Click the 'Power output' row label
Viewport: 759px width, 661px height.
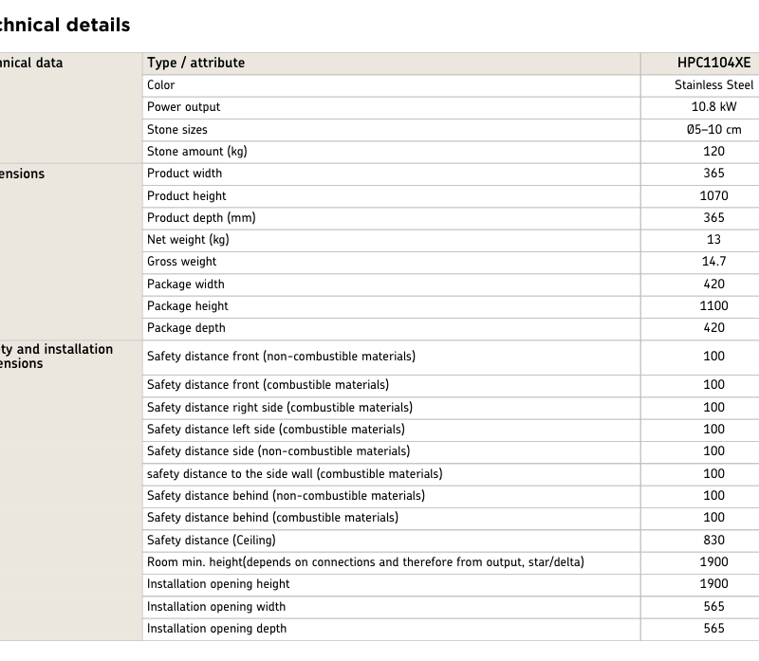183,107
